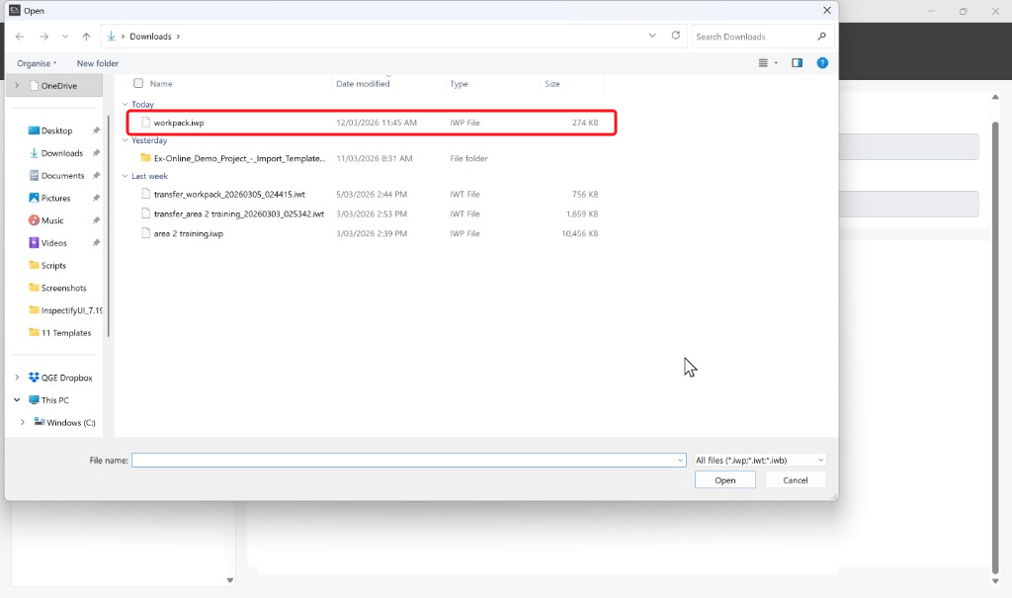Click the navigation pane scrollbar
The image size is (1012, 598).
point(109,226)
